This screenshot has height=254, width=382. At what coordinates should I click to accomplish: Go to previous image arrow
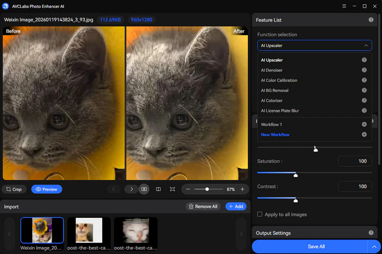pyautogui.click(x=114, y=189)
